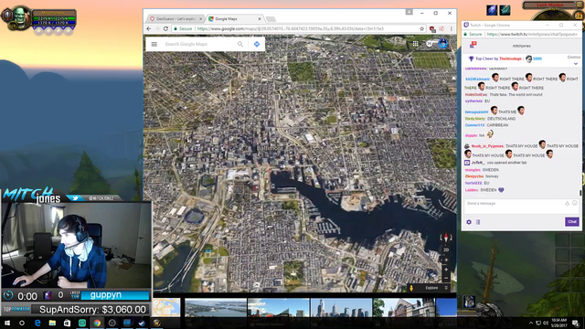This screenshot has width=585, height=329.
Task: Open the Twitch viewer list icon
Action: click(x=478, y=222)
